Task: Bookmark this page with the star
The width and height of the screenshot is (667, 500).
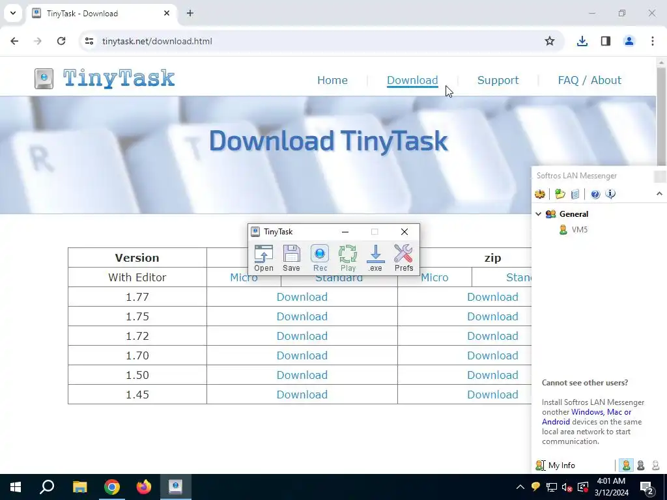Action: click(550, 41)
